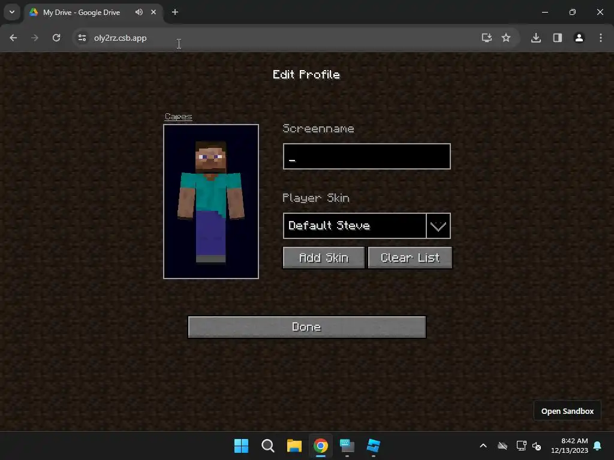Open the clock and calendar flyout
Image resolution: width=614 pixels, height=460 pixels.
coord(570,446)
